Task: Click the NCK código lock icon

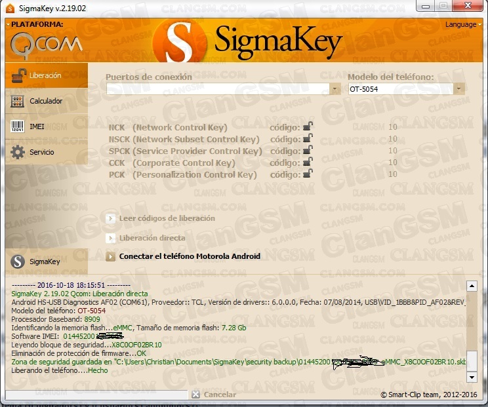Action: point(308,126)
